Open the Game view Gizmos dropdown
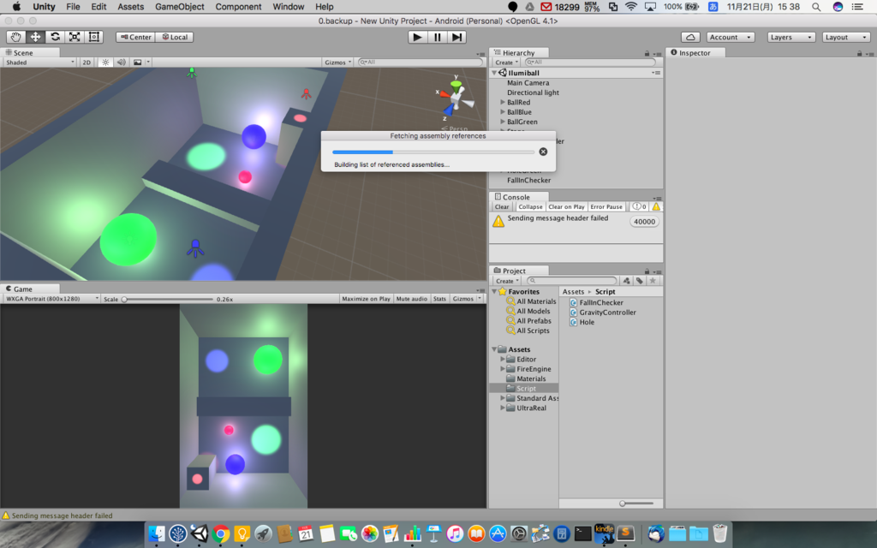The image size is (877, 548). [466, 299]
